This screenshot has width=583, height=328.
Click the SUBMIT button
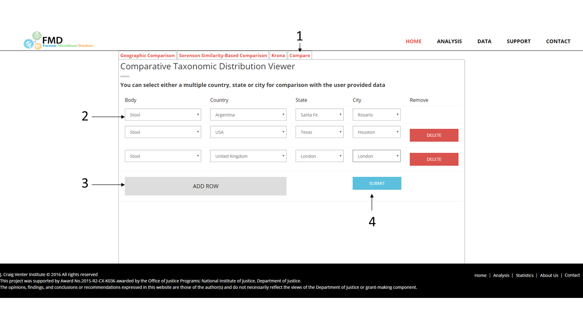377,183
